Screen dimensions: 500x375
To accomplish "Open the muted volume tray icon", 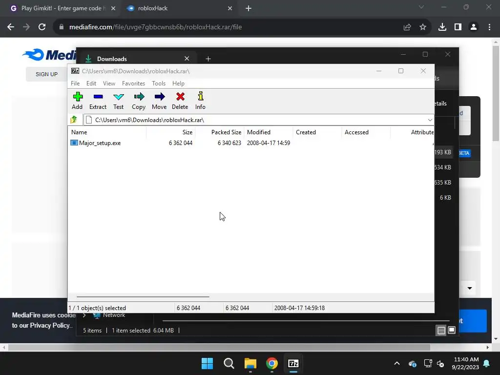I will tap(441, 363).
